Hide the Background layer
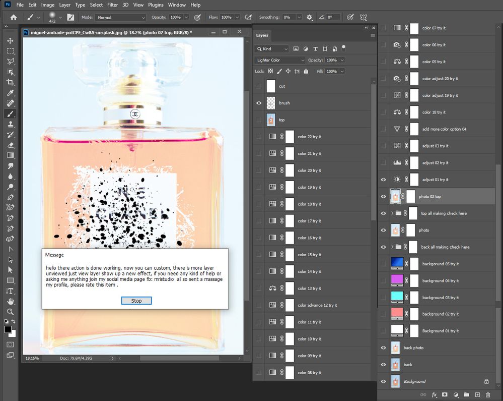The width and height of the screenshot is (503, 401). click(x=383, y=381)
